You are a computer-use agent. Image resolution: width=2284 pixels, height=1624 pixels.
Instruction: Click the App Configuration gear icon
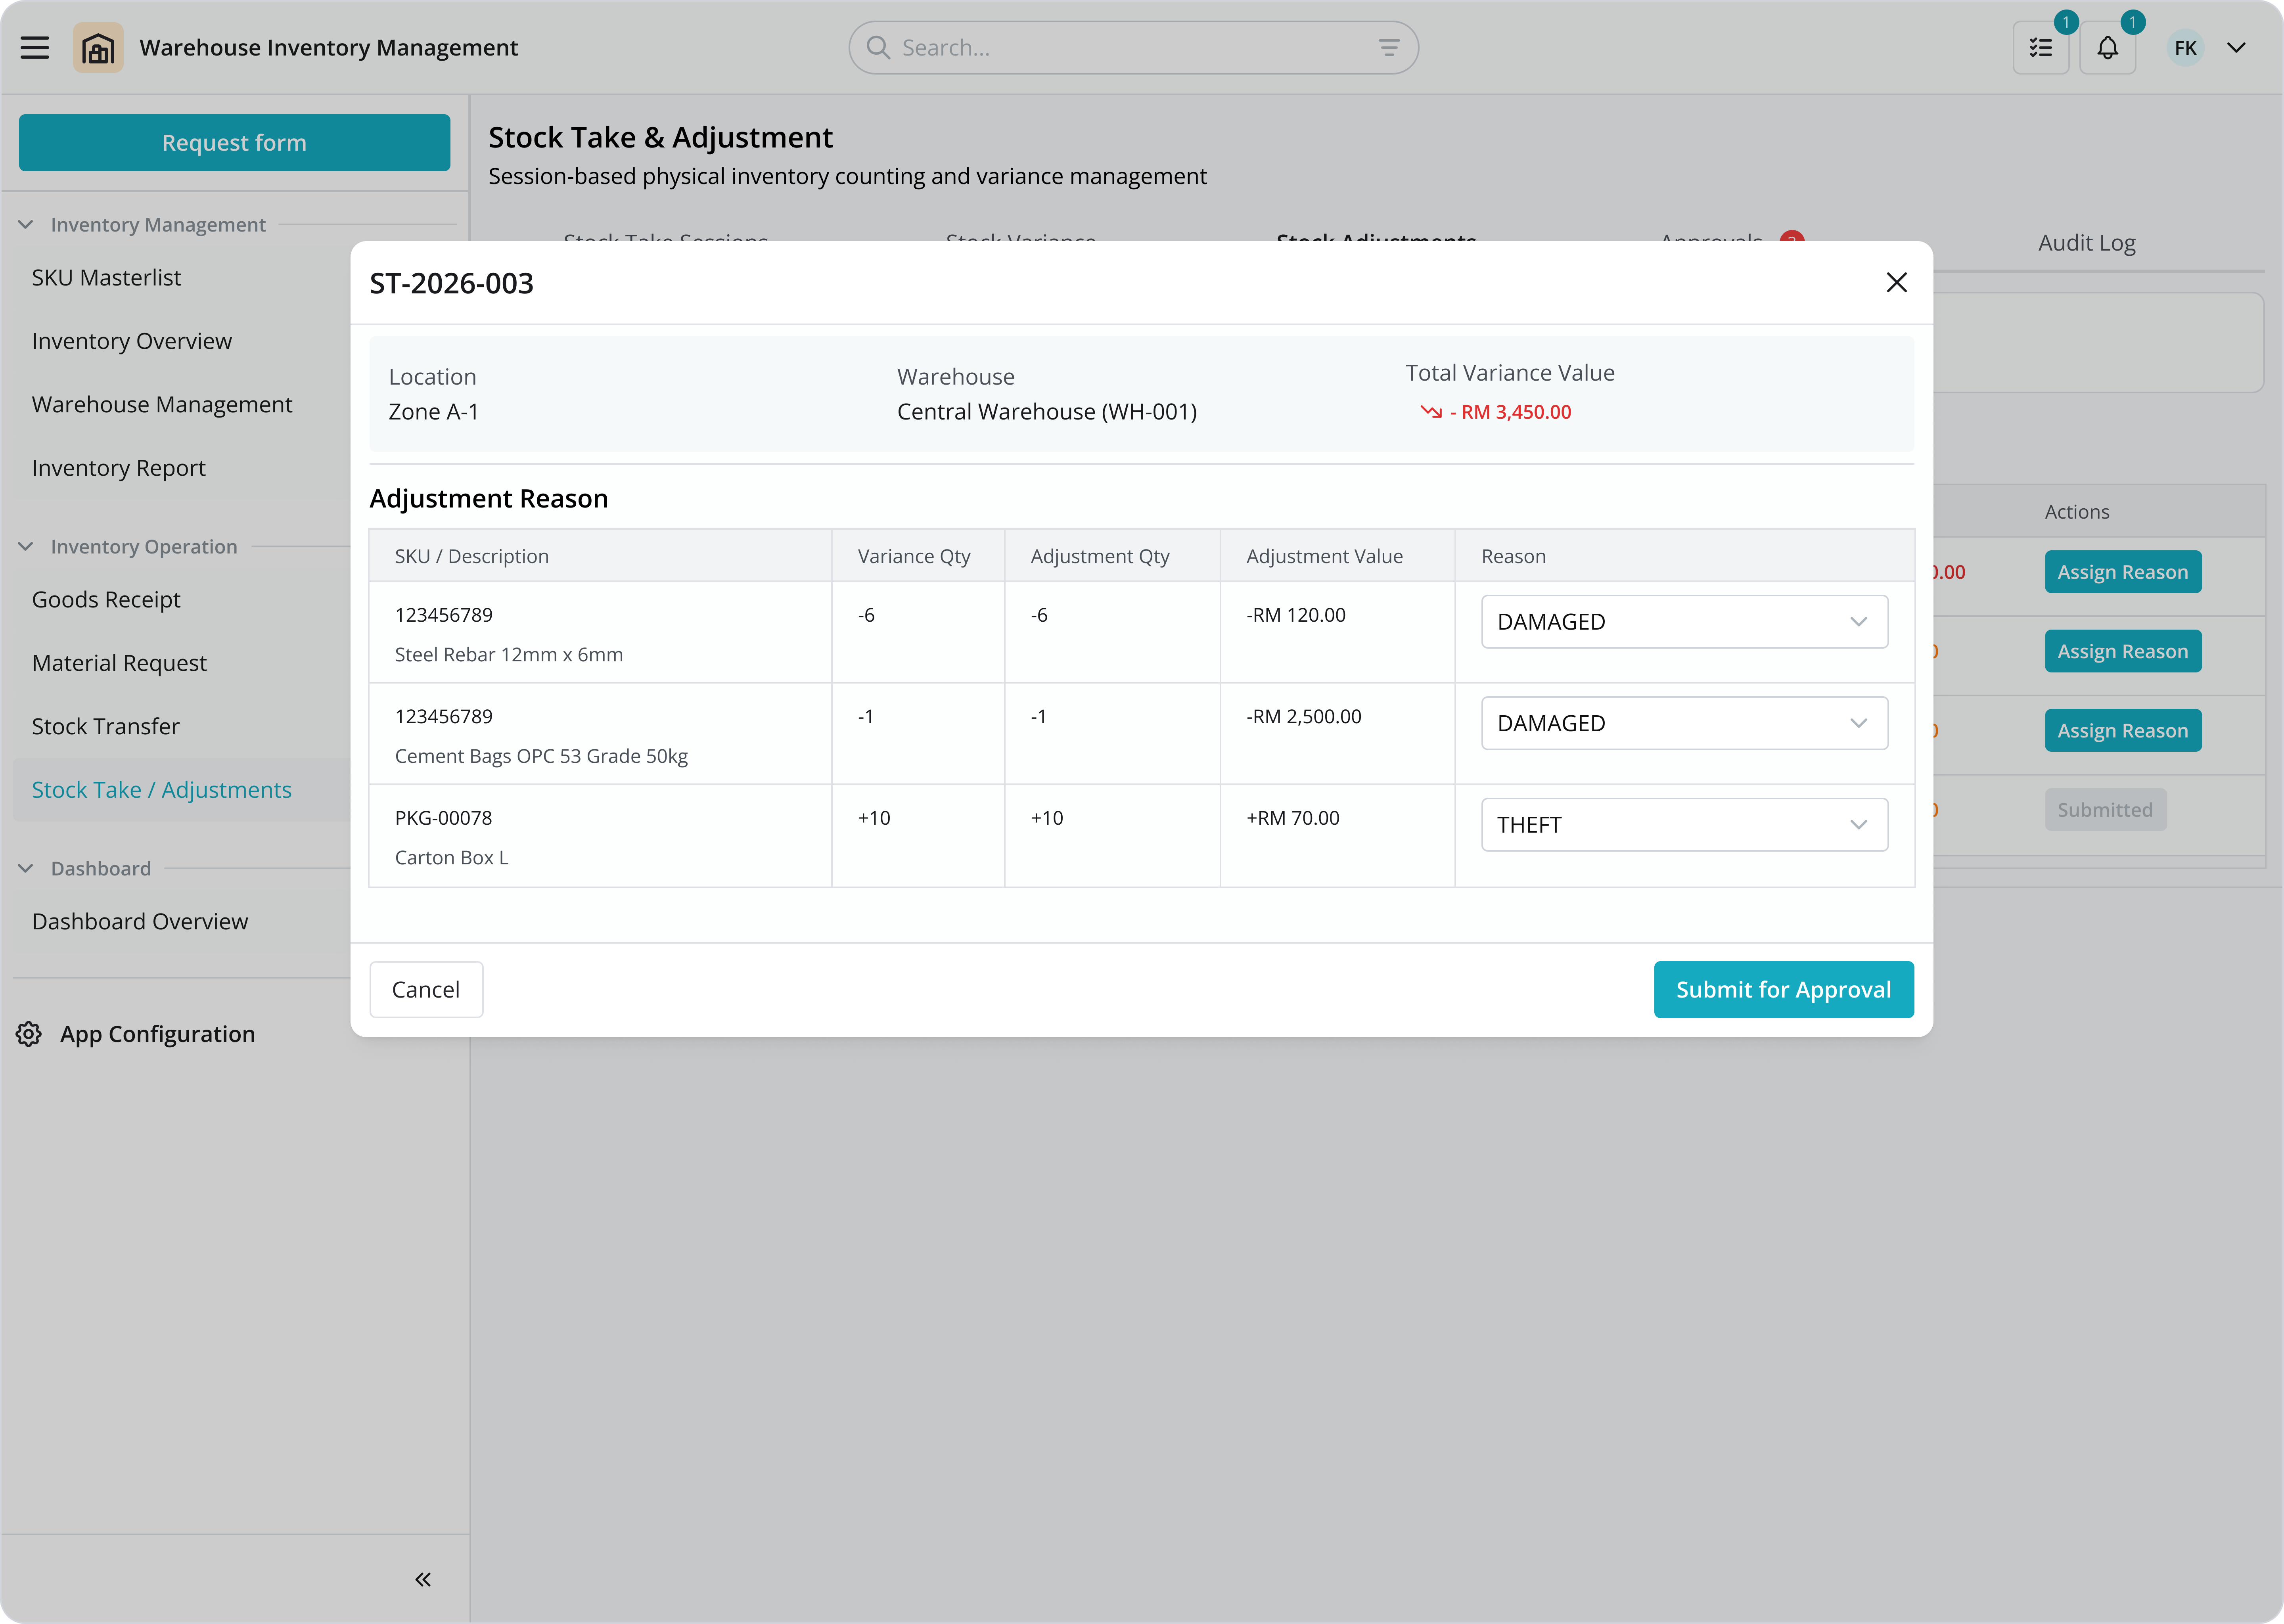(29, 1034)
